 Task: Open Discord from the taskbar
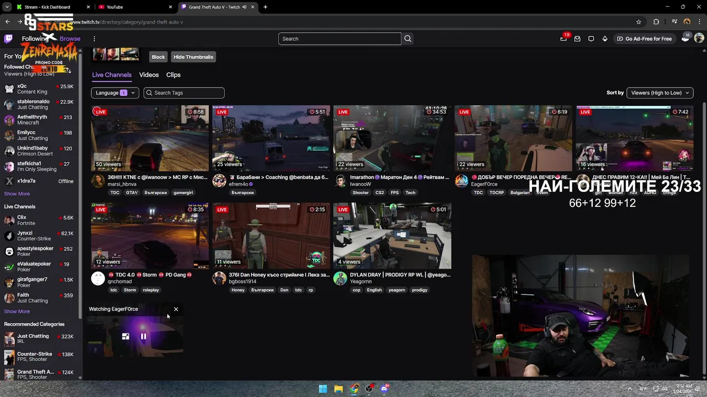384,389
